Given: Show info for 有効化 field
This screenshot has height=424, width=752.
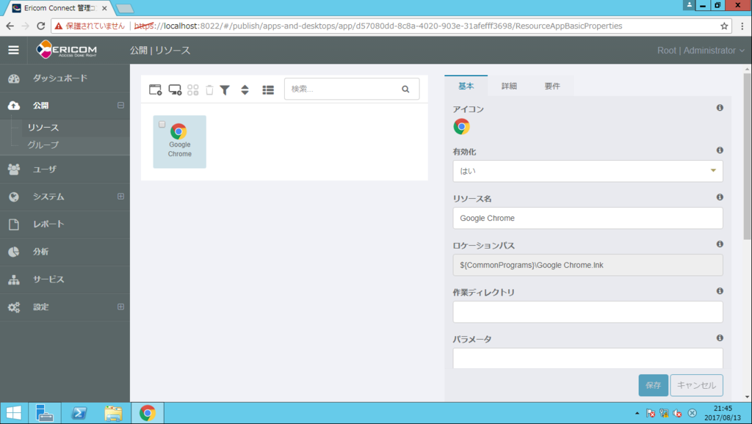Looking at the screenshot, I should click(720, 150).
